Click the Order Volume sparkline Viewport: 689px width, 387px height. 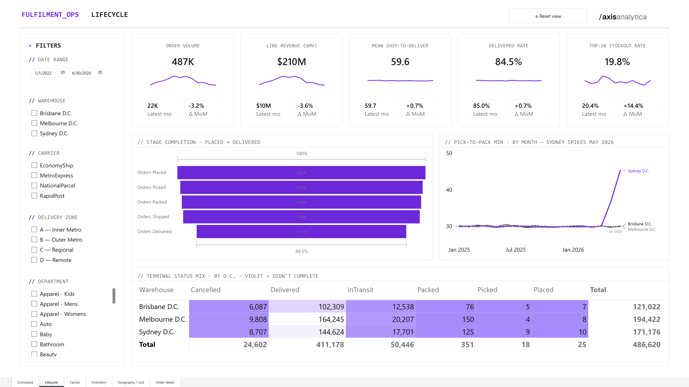pyautogui.click(x=183, y=81)
